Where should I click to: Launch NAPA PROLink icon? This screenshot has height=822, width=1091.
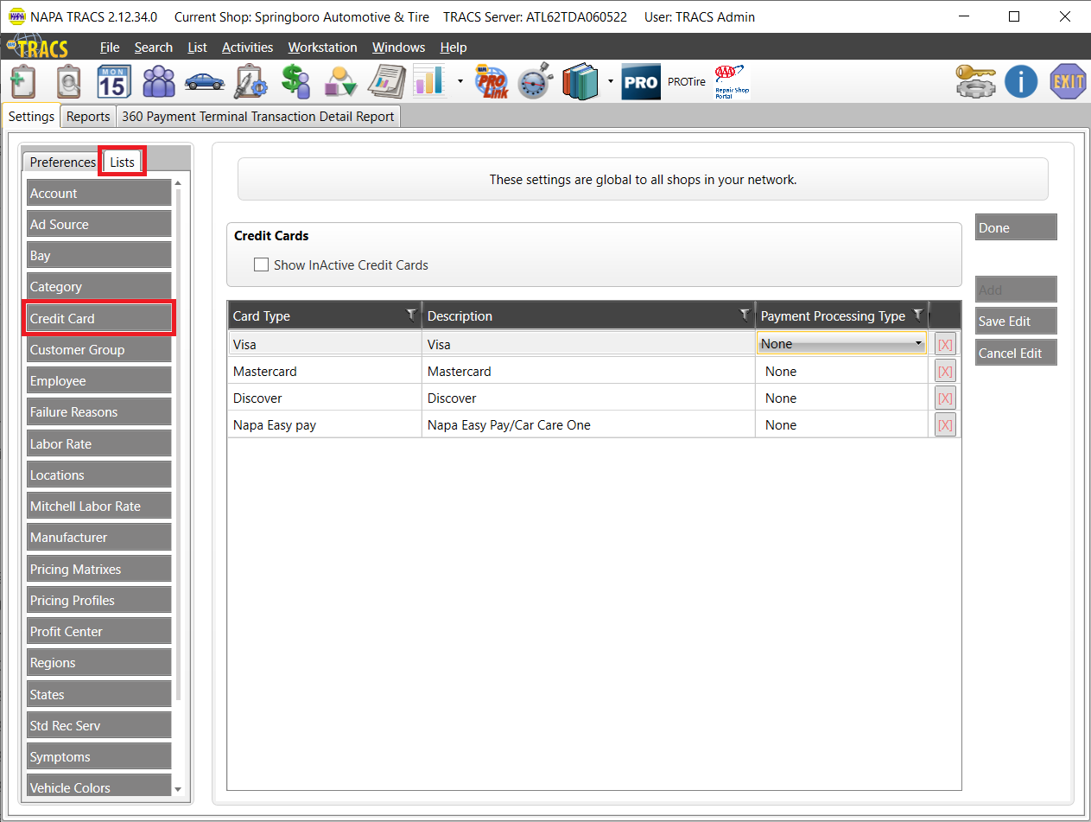tap(492, 82)
